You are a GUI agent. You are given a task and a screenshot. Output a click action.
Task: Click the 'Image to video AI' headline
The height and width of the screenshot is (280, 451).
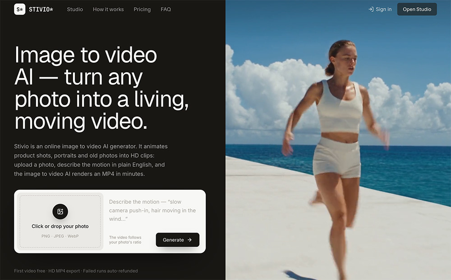point(101,88)
